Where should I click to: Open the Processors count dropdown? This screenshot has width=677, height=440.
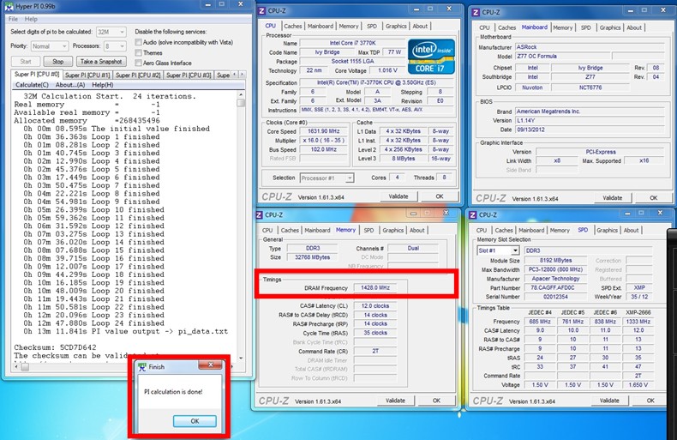pos(115,45)
